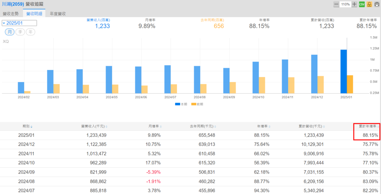Click the 80.37% cumulative growth cell
This screenshot has height=194, width=381.
click(x=371, y=172)
